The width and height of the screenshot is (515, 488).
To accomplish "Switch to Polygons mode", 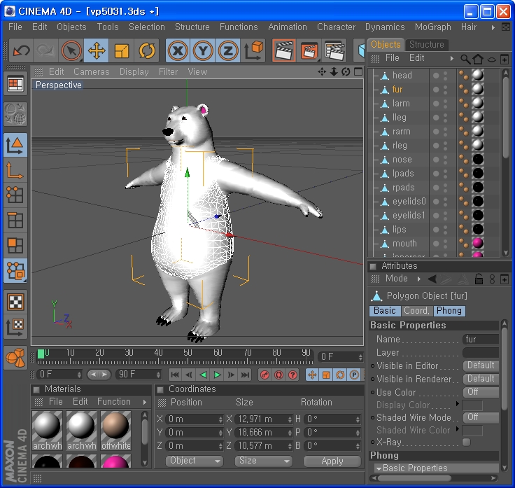I will point(15,245).
